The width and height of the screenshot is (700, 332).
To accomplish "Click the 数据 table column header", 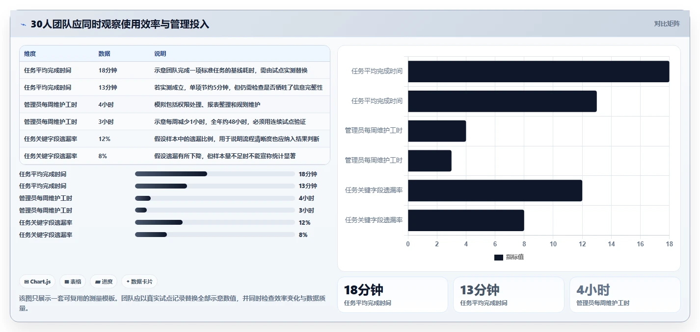I will [105, 54].
